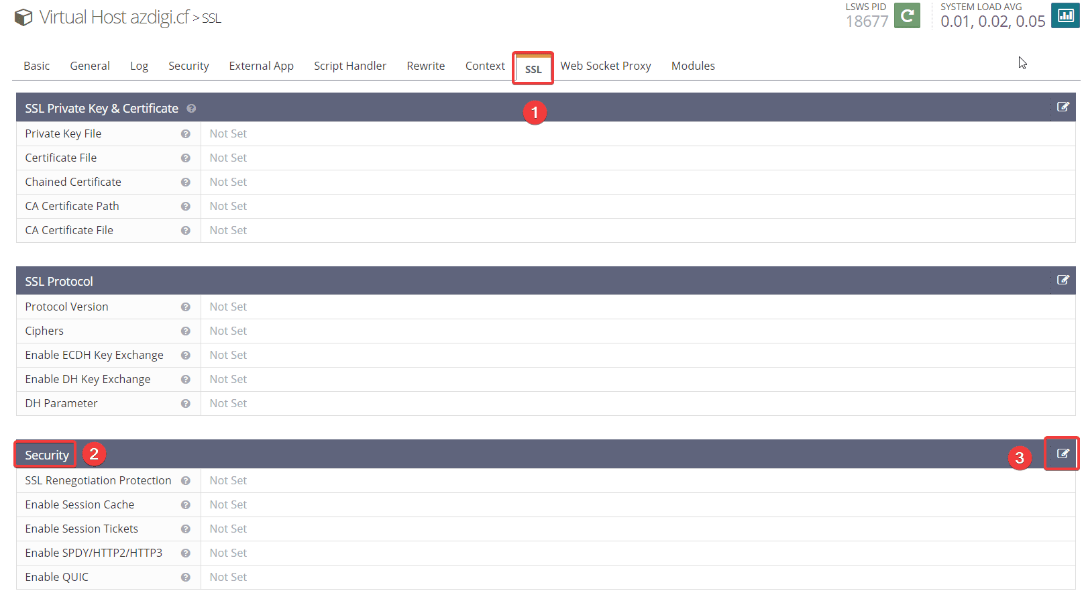Click the Enable QUIC label
The image size is (1084, 593).
click(57, 577)
